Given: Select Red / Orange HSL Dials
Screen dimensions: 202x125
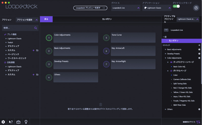Looking at the screenshot, I should (182, 88).
